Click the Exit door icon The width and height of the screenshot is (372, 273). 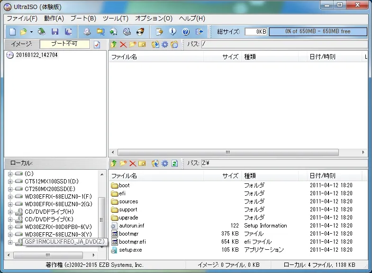199,32
